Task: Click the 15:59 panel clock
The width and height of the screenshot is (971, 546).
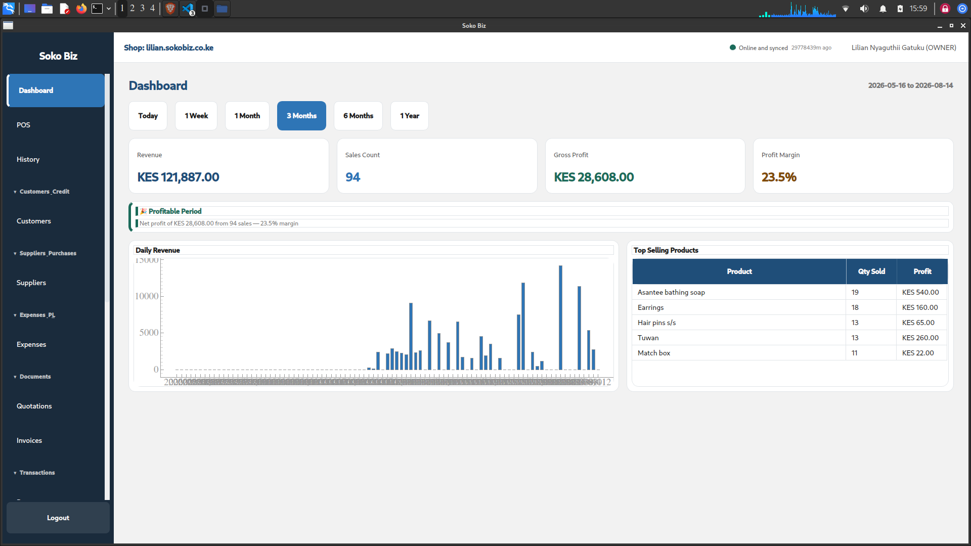Action: pyautogui.click(x=918, y=9)
